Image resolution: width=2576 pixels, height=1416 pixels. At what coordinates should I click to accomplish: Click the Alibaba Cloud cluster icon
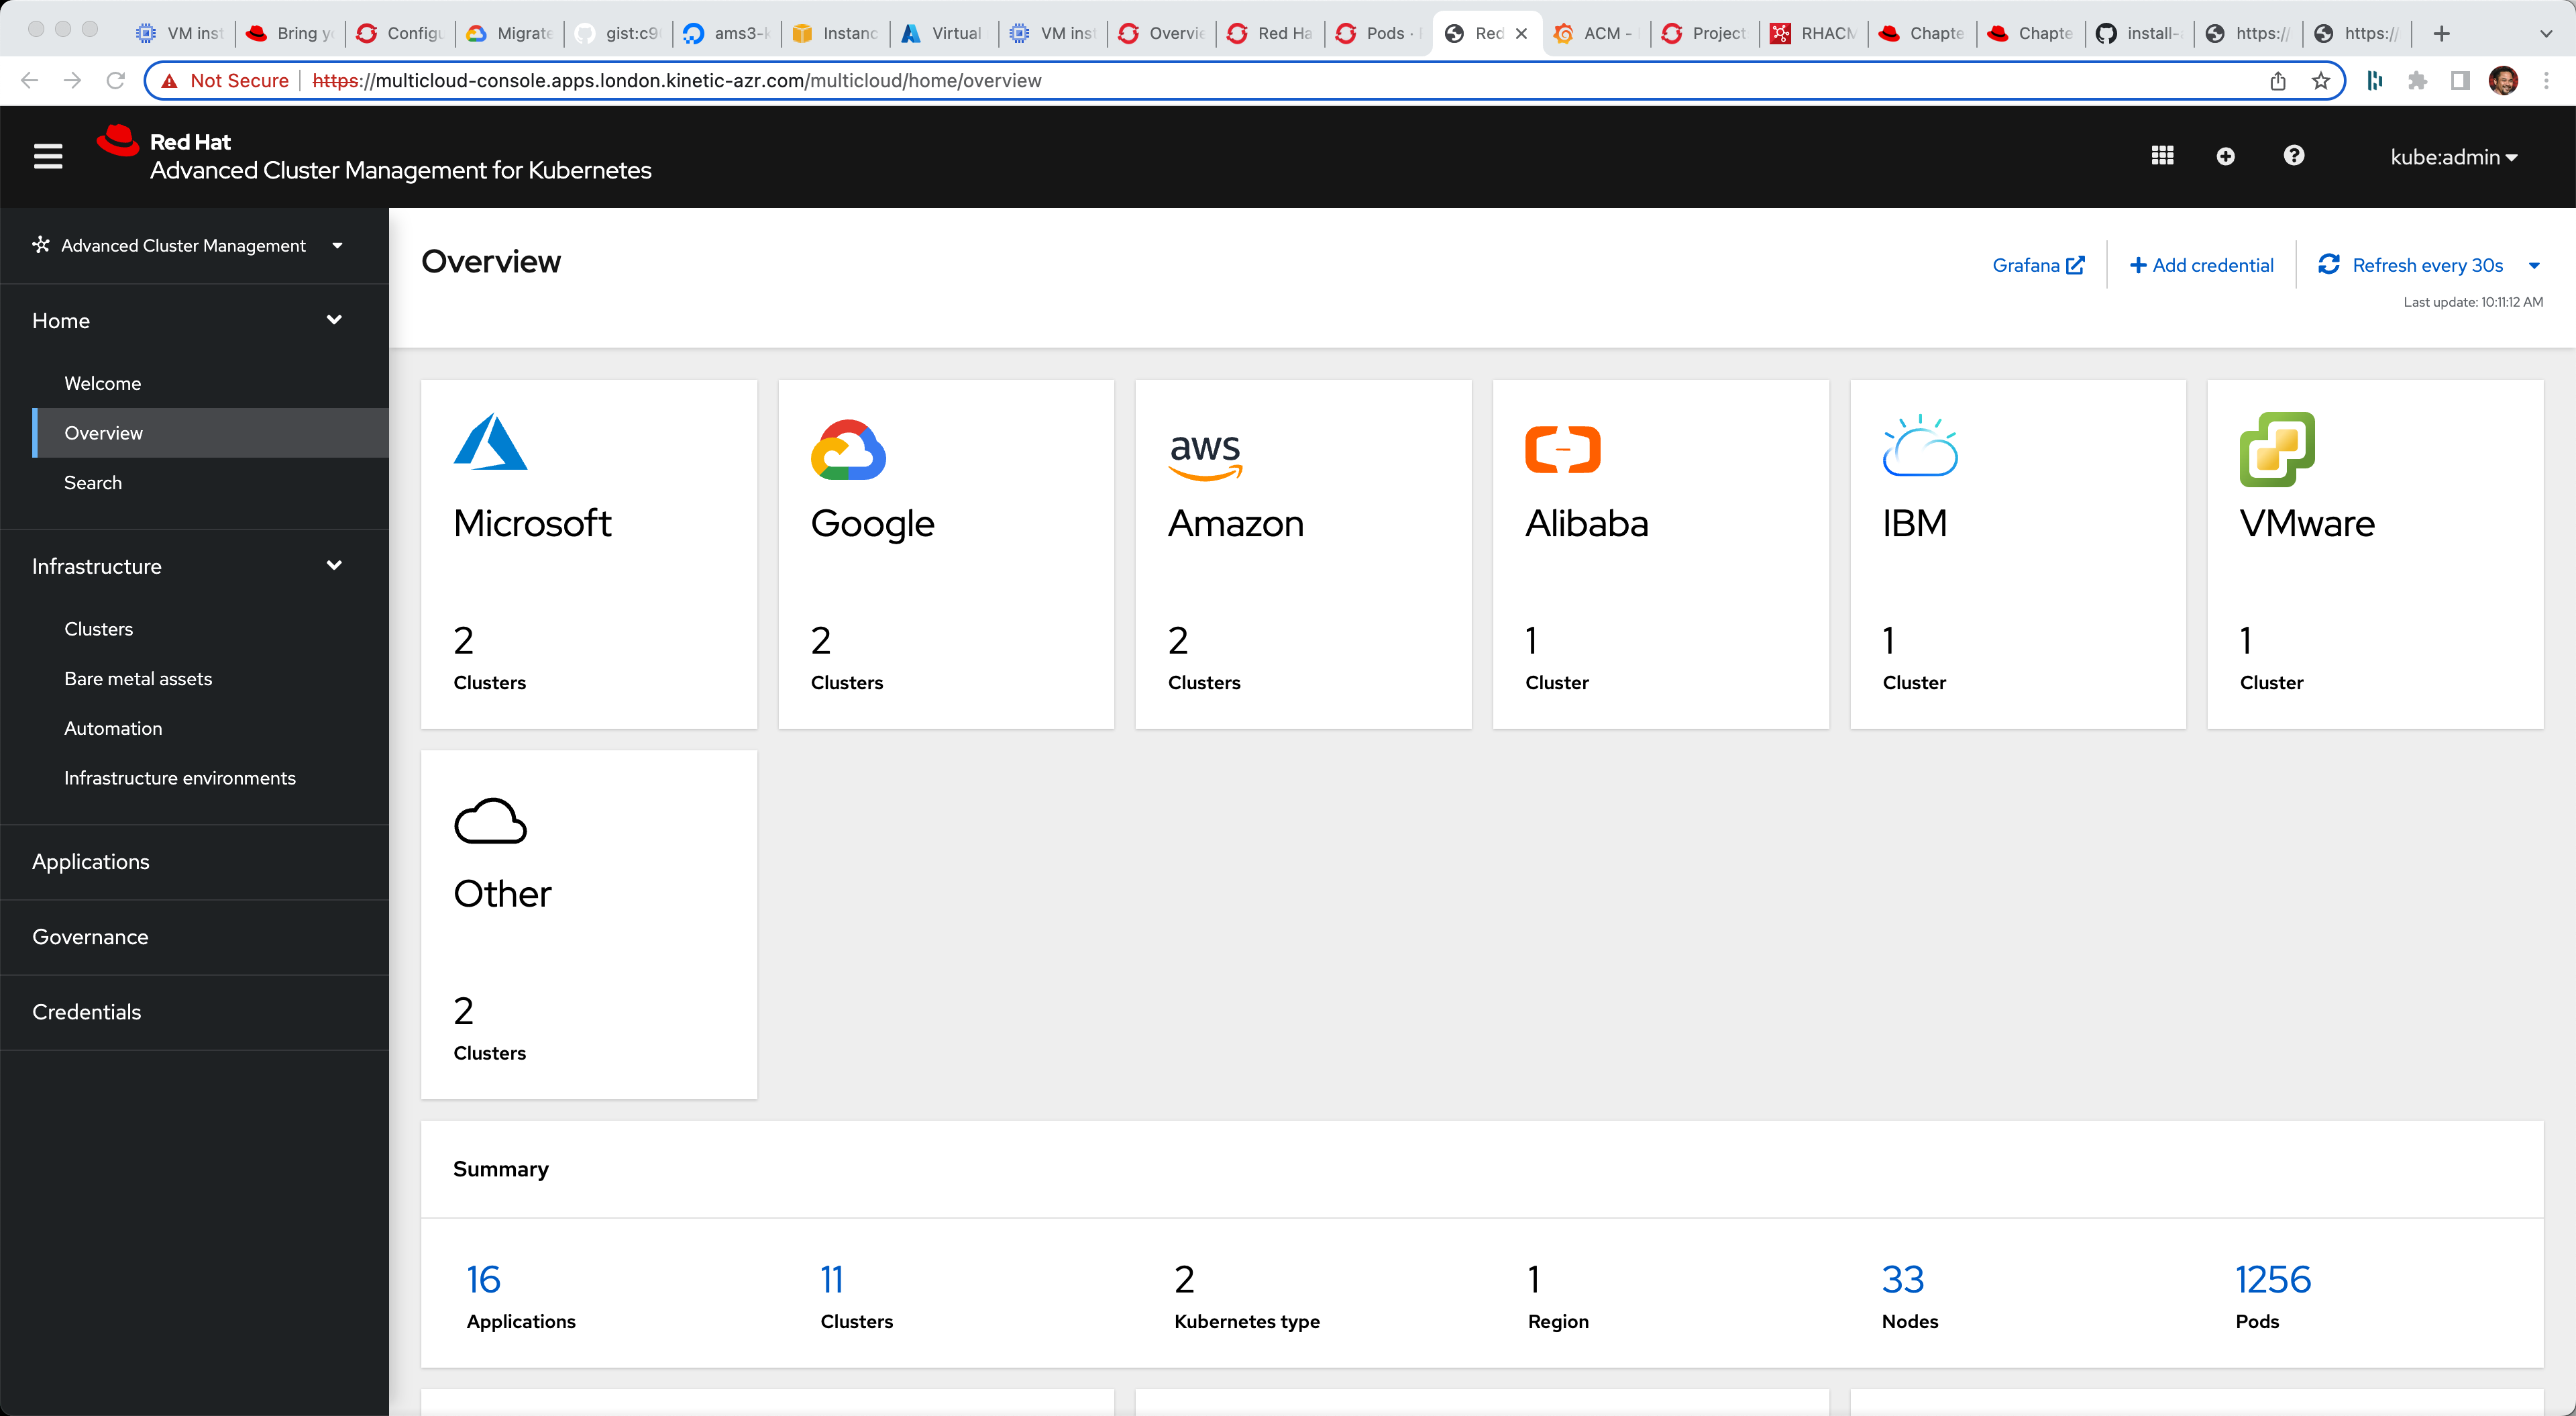pos(1564,450)
